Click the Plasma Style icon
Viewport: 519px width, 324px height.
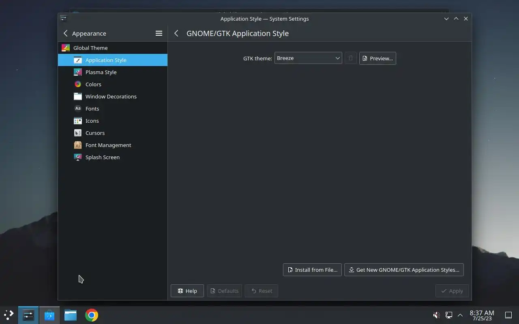coord(78,72)
